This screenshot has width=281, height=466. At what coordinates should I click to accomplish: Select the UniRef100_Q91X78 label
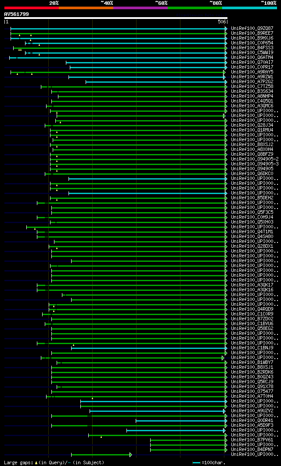(x=252, y=387)
